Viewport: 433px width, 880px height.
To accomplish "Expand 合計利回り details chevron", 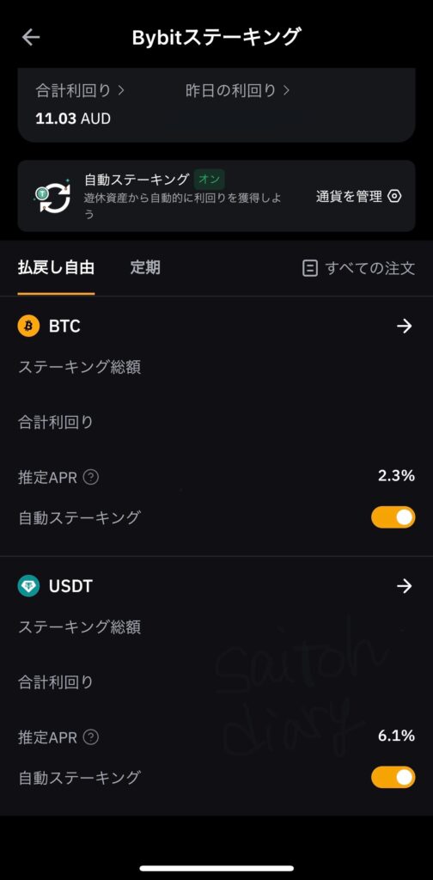I will (x=121, y=90).
